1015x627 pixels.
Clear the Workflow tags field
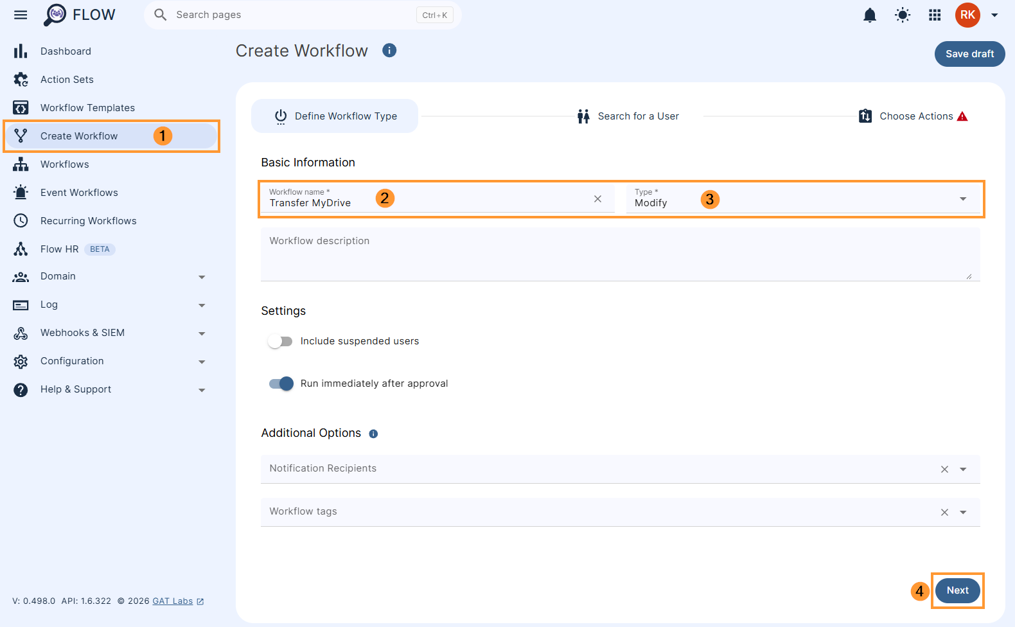[944, 513]
